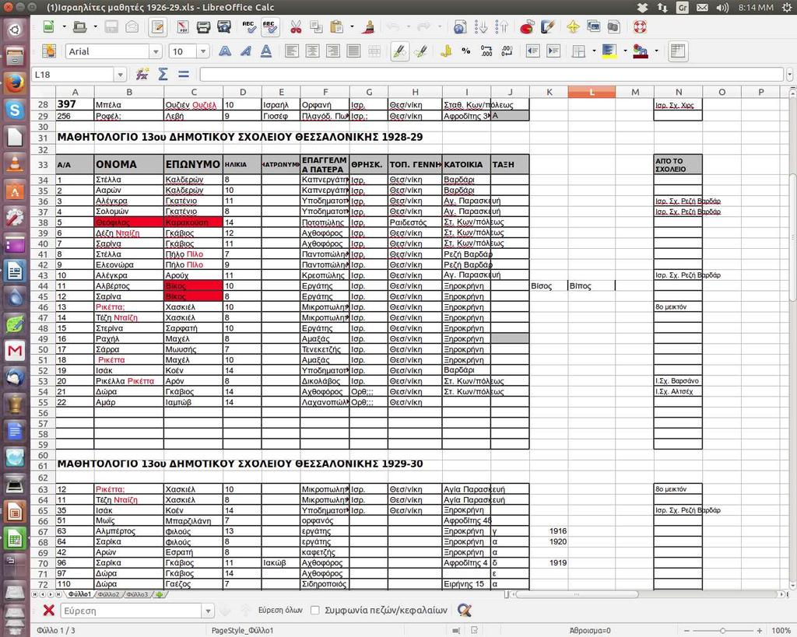Image resolution: width=797 pixels, height=637 pixels.
Task: Justify the cell text
Action: point(353,51)
